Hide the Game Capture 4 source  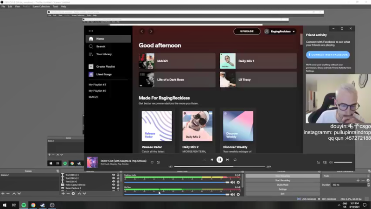click(x=114, y=188)
